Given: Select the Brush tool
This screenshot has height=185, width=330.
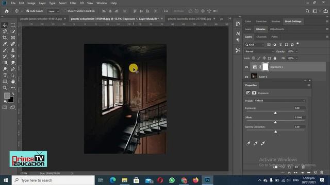Looking at the screenshot, I should pyautogui.click(x=5, y=50).
